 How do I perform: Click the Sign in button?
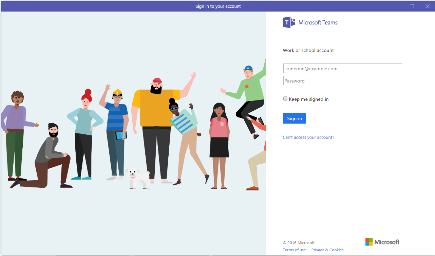[295, 118]
